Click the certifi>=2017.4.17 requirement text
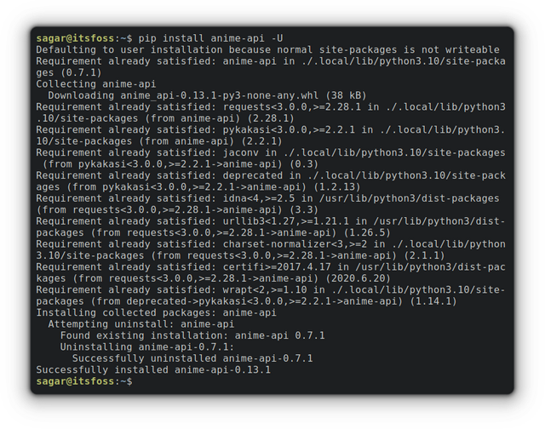The height and width of the screenshot is (429, 545). [277, 267]
